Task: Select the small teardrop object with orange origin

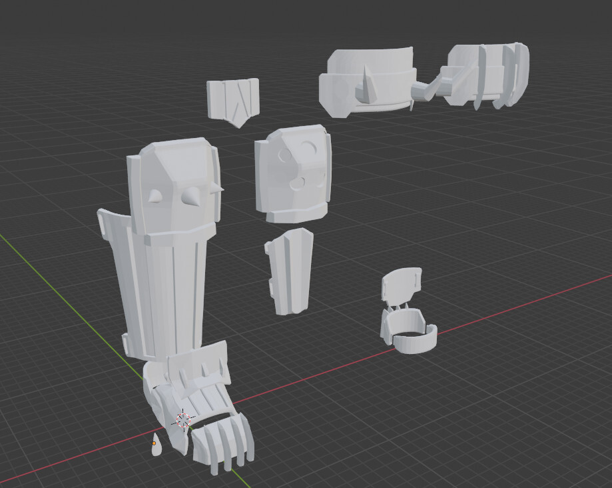Action: (x=156, y=445)
